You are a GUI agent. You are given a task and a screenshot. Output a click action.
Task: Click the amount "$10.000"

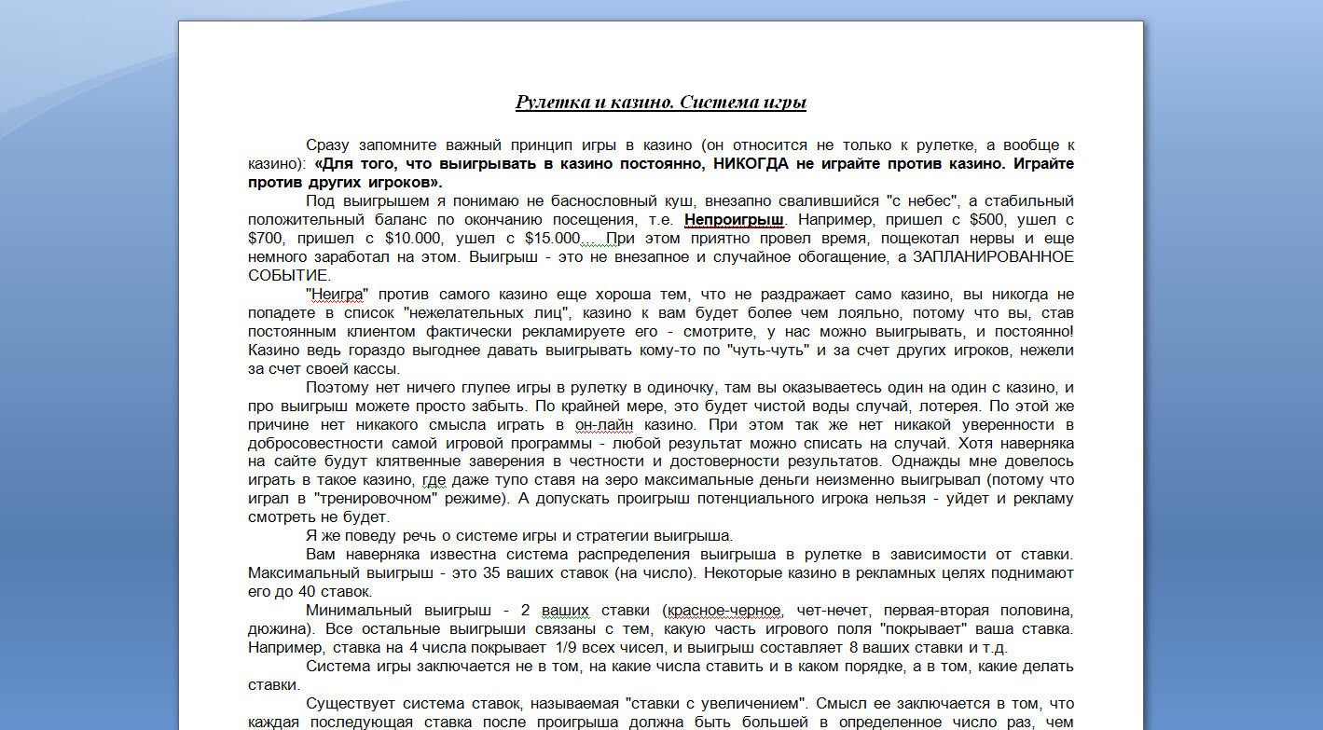pyautogui.click(x=411, y=239)
